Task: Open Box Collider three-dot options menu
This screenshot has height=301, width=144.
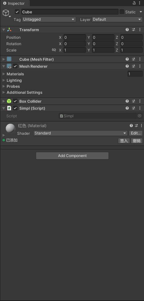Action: (x=140, y=101)
